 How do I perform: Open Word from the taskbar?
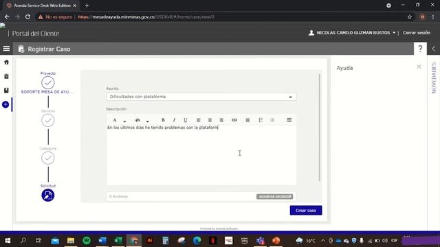pos(102,241)
